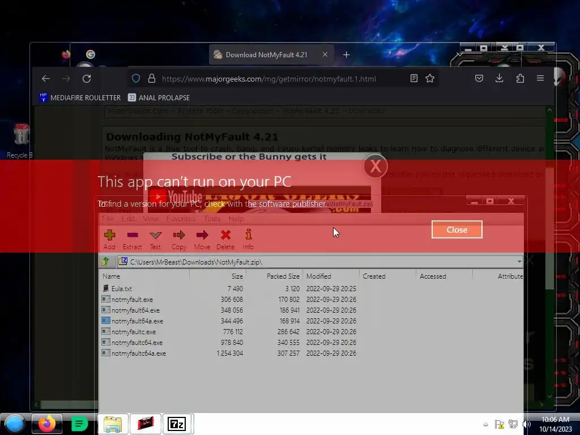580x435 pixels.
Task: Select the Eula.txt file row
Action: [229, 288]
